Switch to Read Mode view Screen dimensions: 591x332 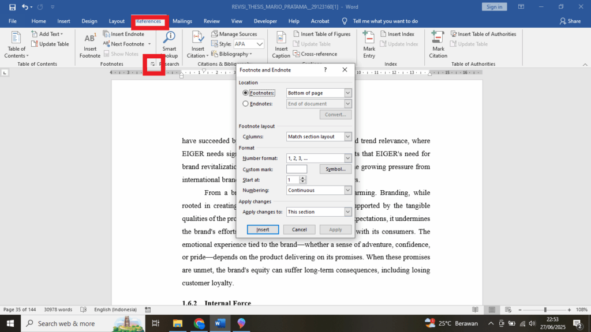pyautogui.click(x=476, y=310)
